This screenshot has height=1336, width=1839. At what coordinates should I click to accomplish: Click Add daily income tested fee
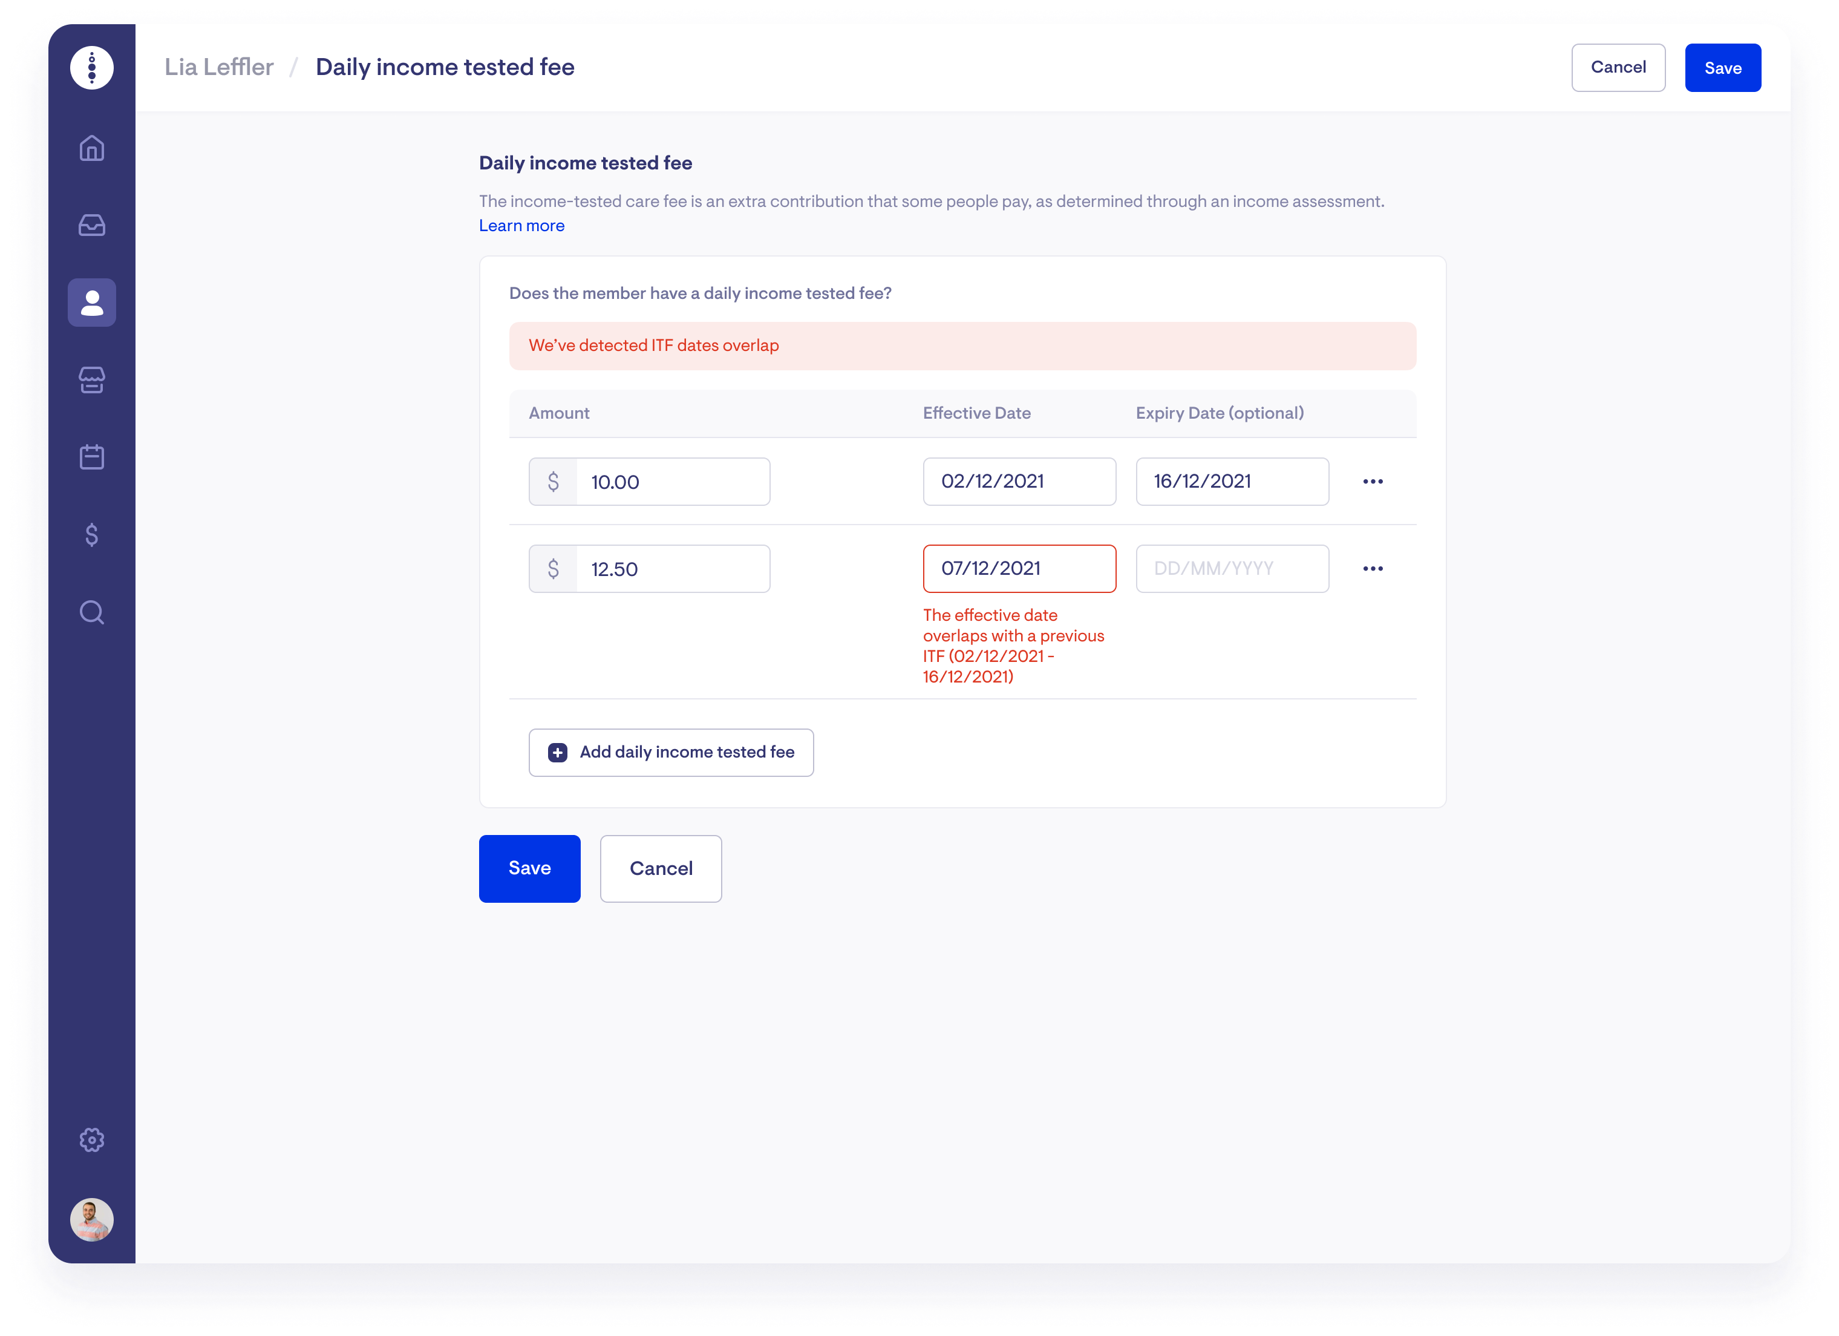(671, 753)
